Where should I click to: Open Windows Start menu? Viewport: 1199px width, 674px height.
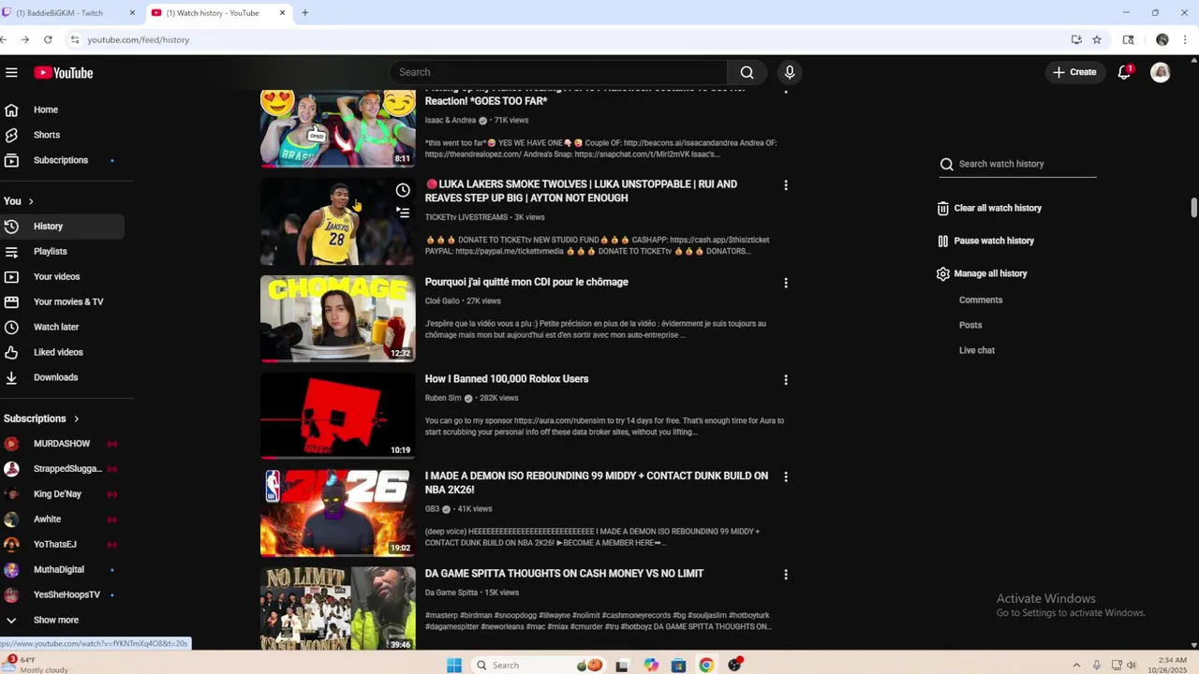pos(454,666)
